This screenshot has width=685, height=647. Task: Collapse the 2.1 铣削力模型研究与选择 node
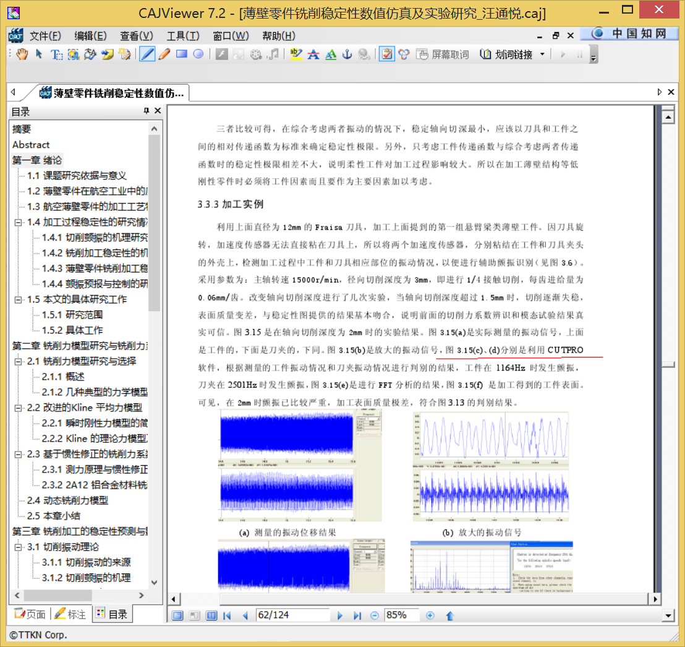(18, 361)
